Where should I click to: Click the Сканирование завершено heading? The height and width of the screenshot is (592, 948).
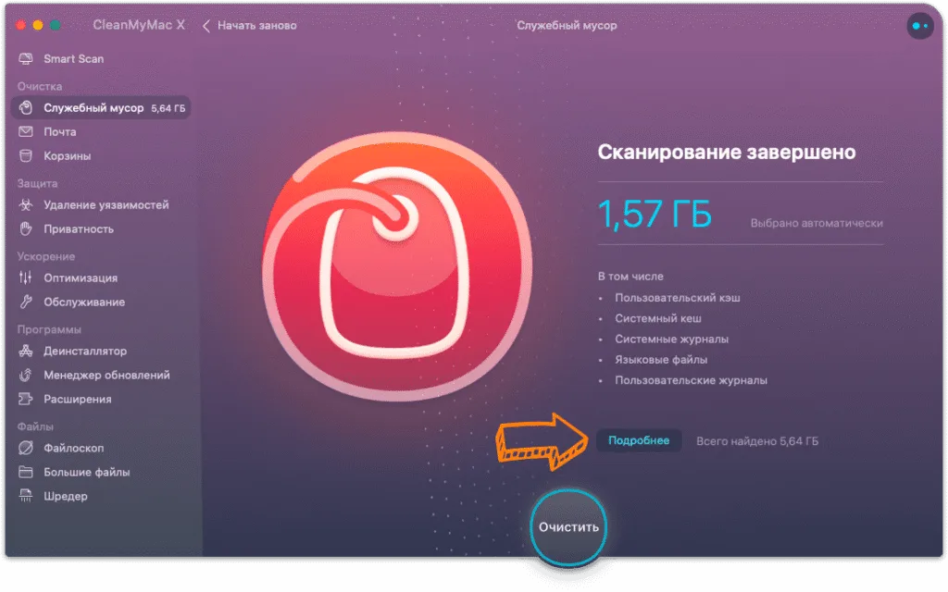click(x=726, y=153)
